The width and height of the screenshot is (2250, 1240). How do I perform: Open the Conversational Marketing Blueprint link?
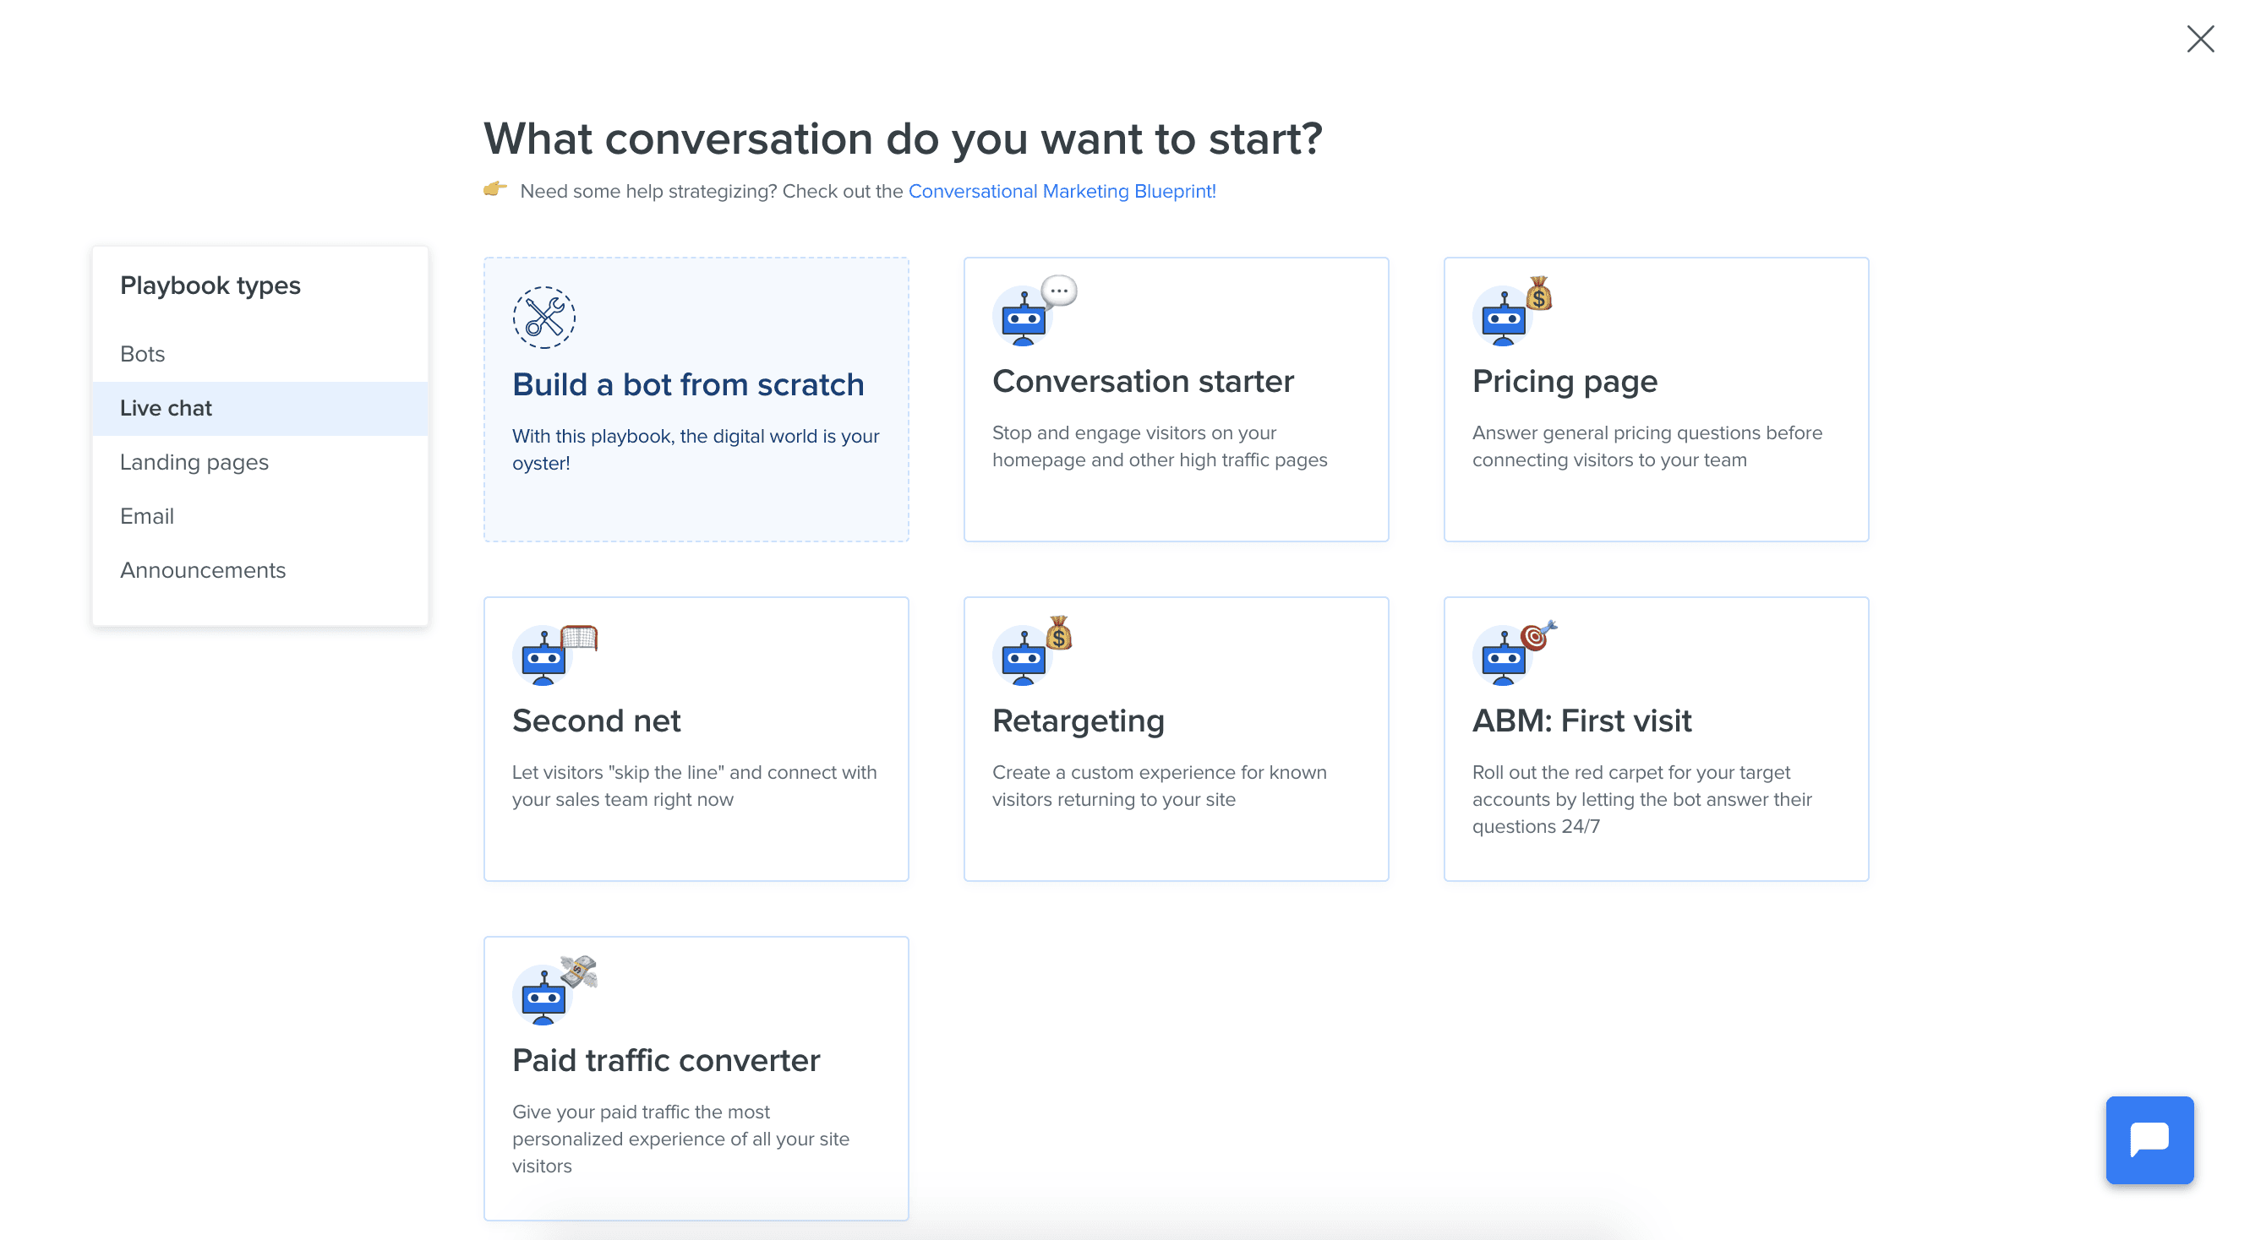pos(1062,191)
